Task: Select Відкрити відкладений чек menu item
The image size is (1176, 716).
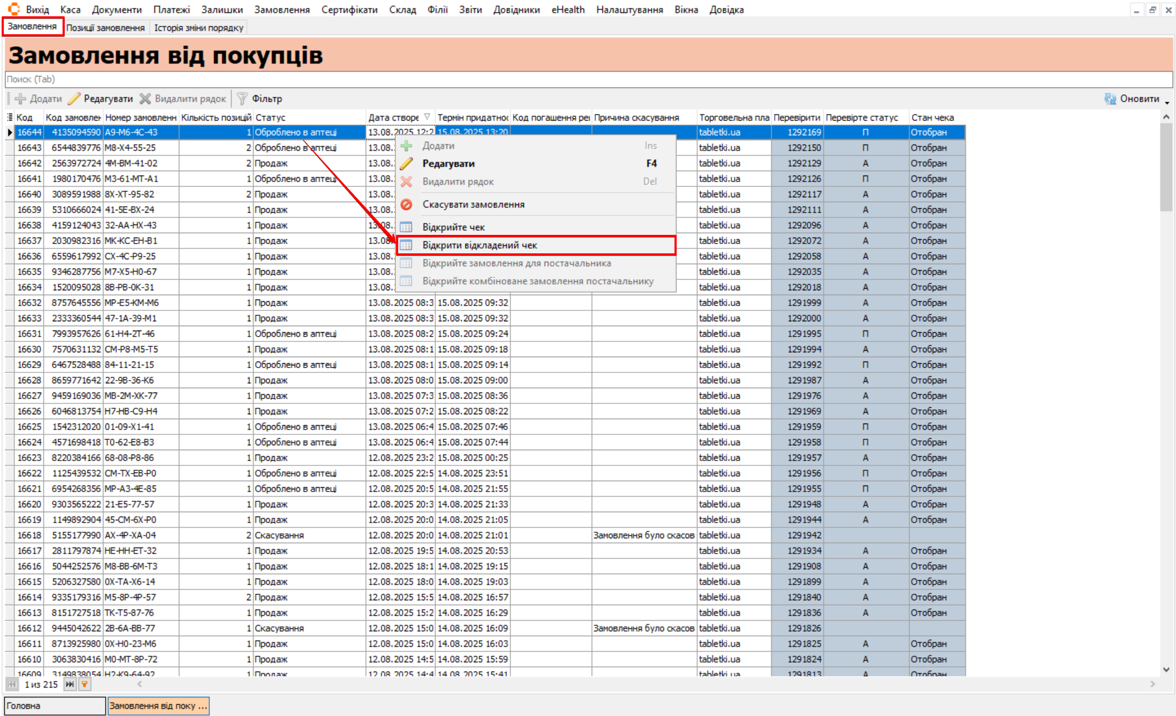Action: tap(480, 245)
